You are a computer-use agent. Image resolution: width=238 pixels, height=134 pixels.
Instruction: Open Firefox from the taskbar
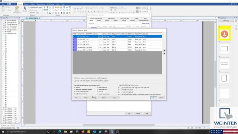coord(83,131)
